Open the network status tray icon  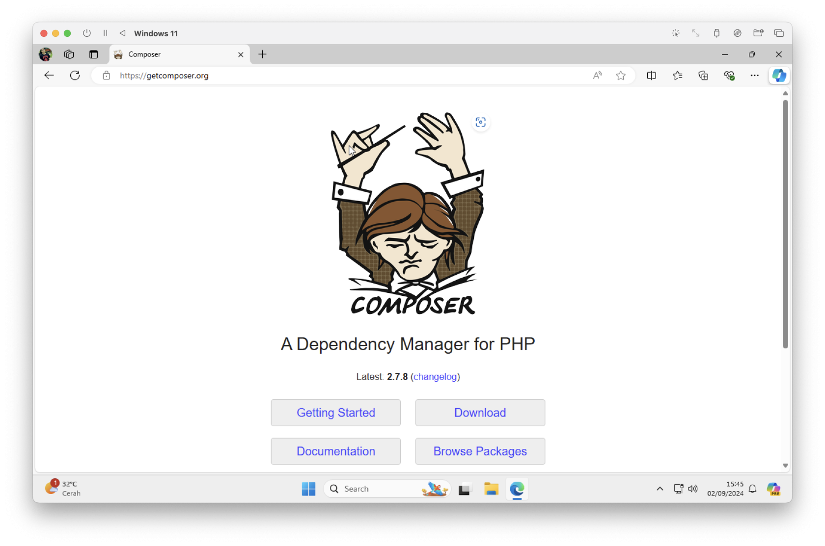[x=678, y=489]
